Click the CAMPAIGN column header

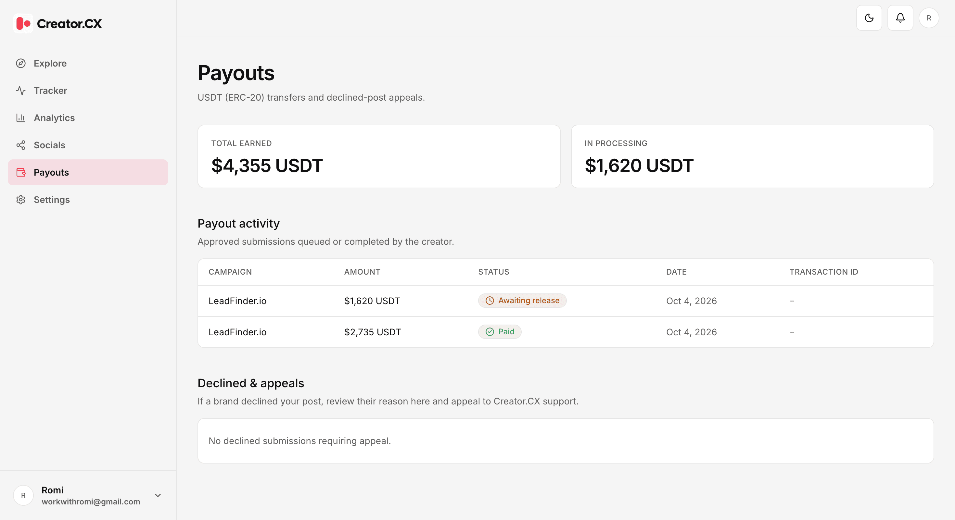(230, 272)
